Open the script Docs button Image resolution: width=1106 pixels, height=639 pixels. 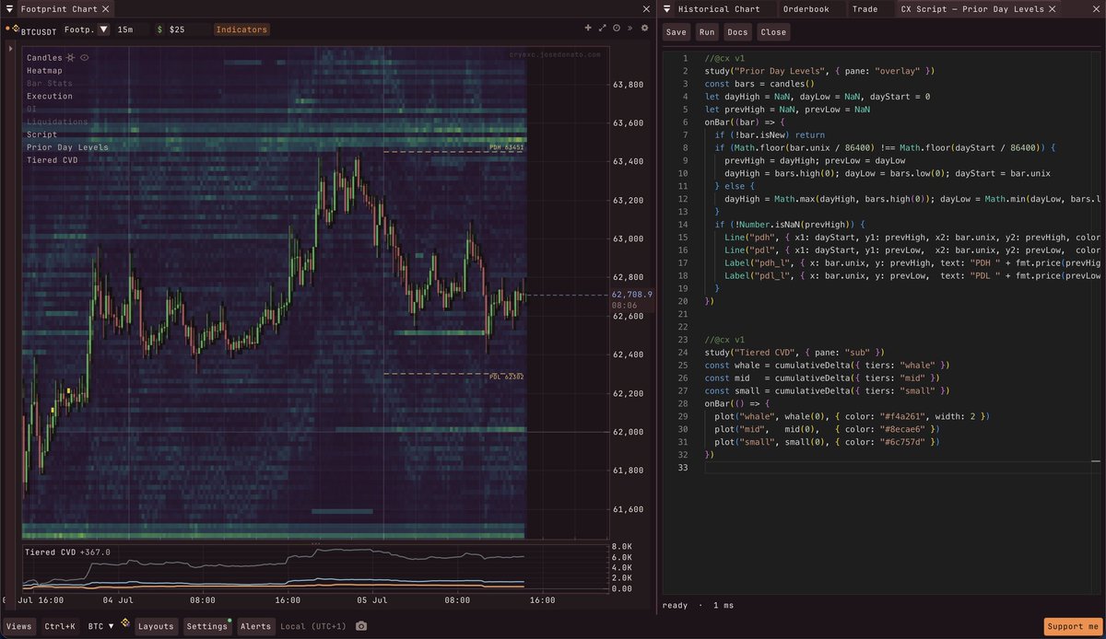[737, 32]
